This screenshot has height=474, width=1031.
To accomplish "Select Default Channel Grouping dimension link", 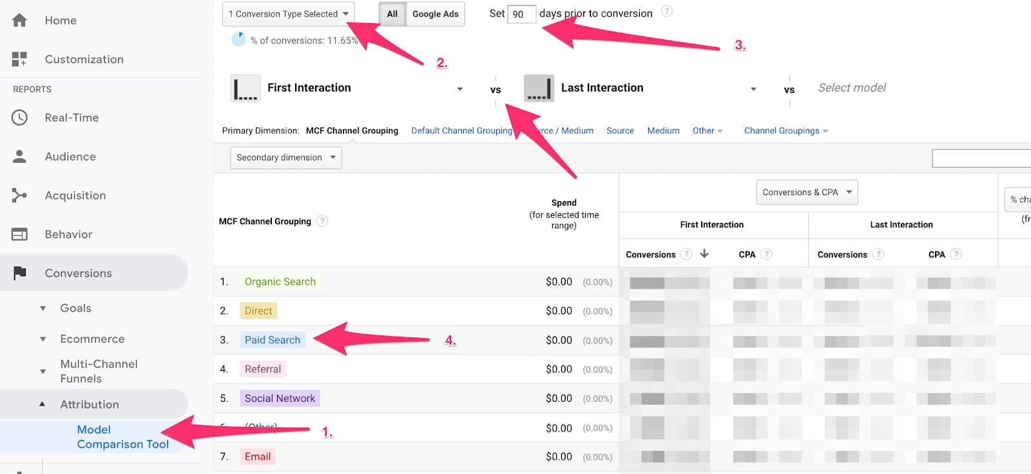I will [x=461, y=131].
